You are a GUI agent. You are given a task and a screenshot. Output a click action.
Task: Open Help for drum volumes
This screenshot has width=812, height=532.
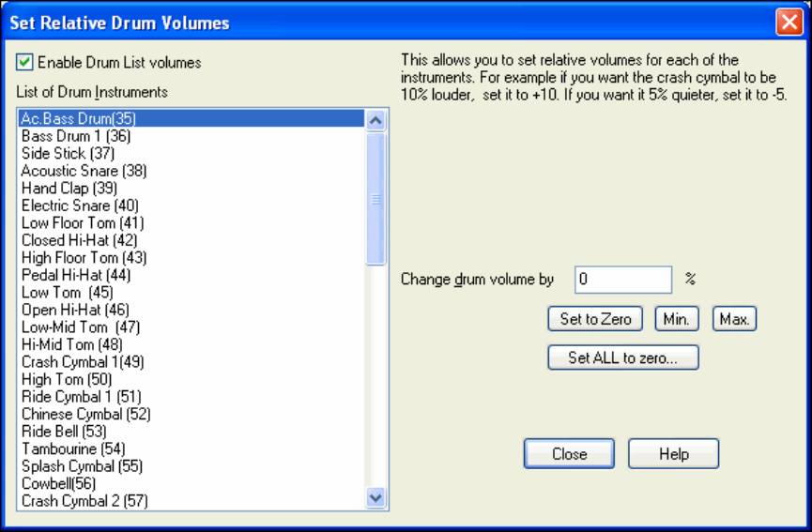pyautogui.click(x=674, y=454)
